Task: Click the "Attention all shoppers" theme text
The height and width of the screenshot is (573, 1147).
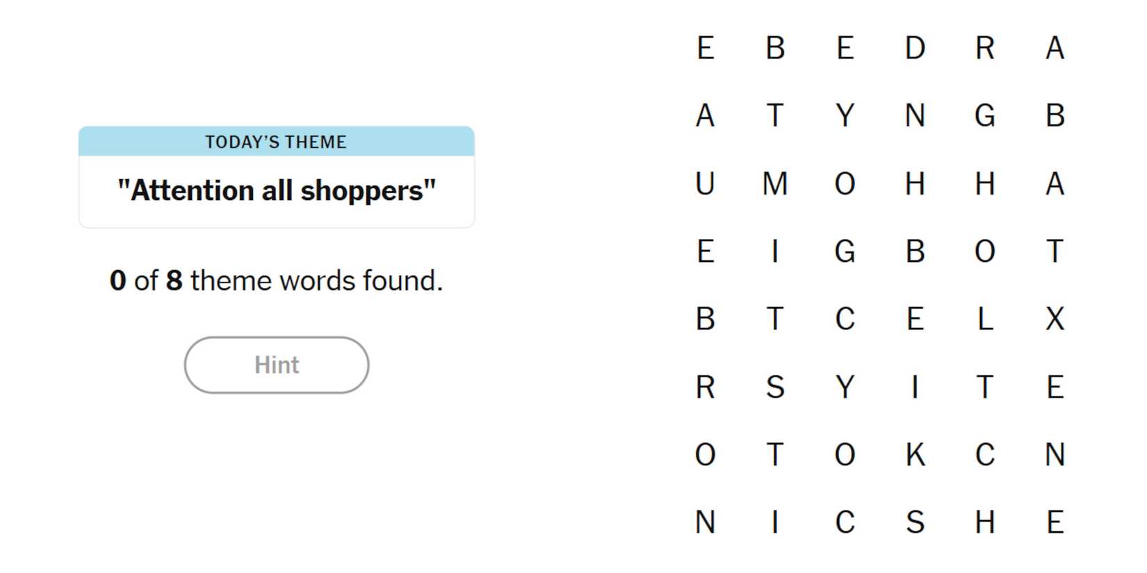Action: coord(276,191)
